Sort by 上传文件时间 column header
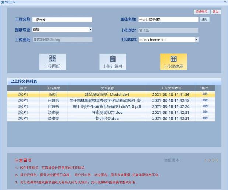 [x=171, y=88]
